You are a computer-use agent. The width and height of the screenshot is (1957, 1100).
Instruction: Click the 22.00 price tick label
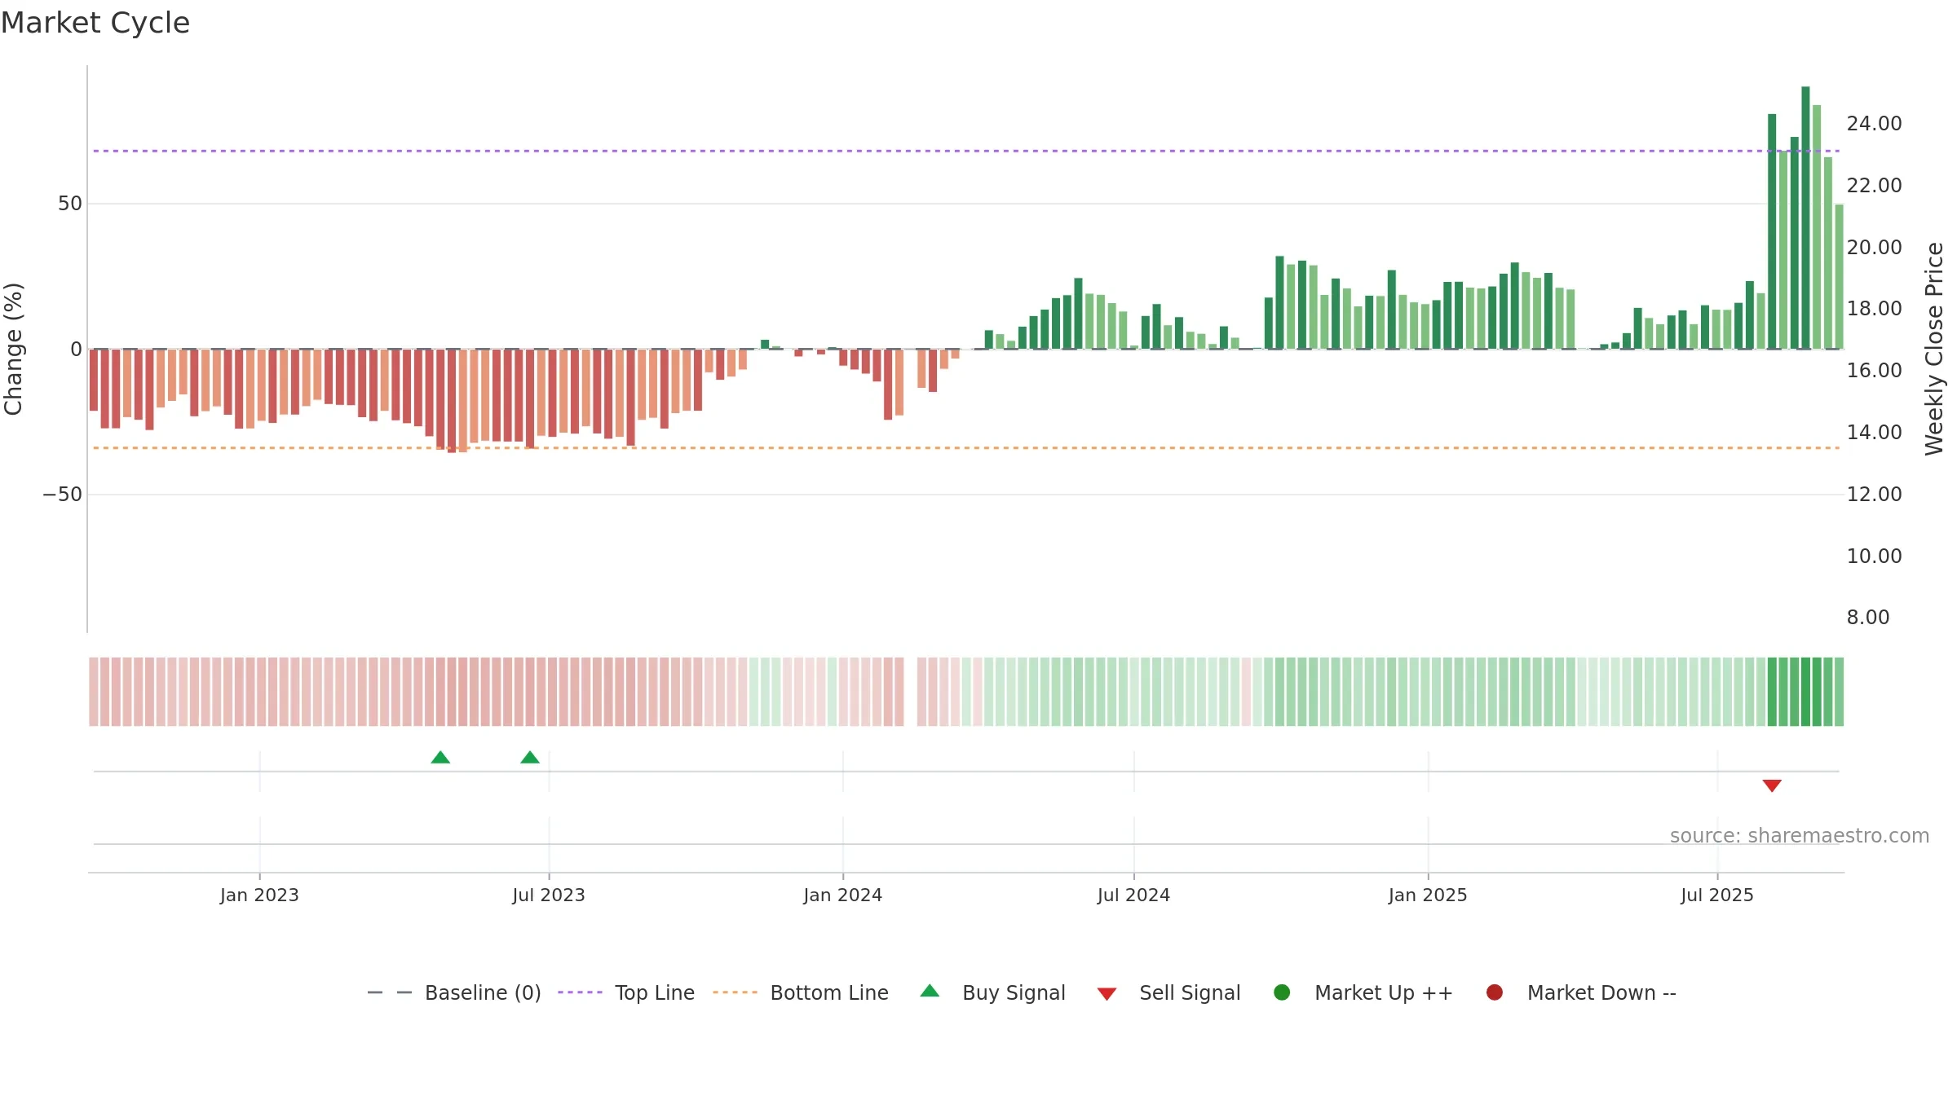click(1874, 186)
